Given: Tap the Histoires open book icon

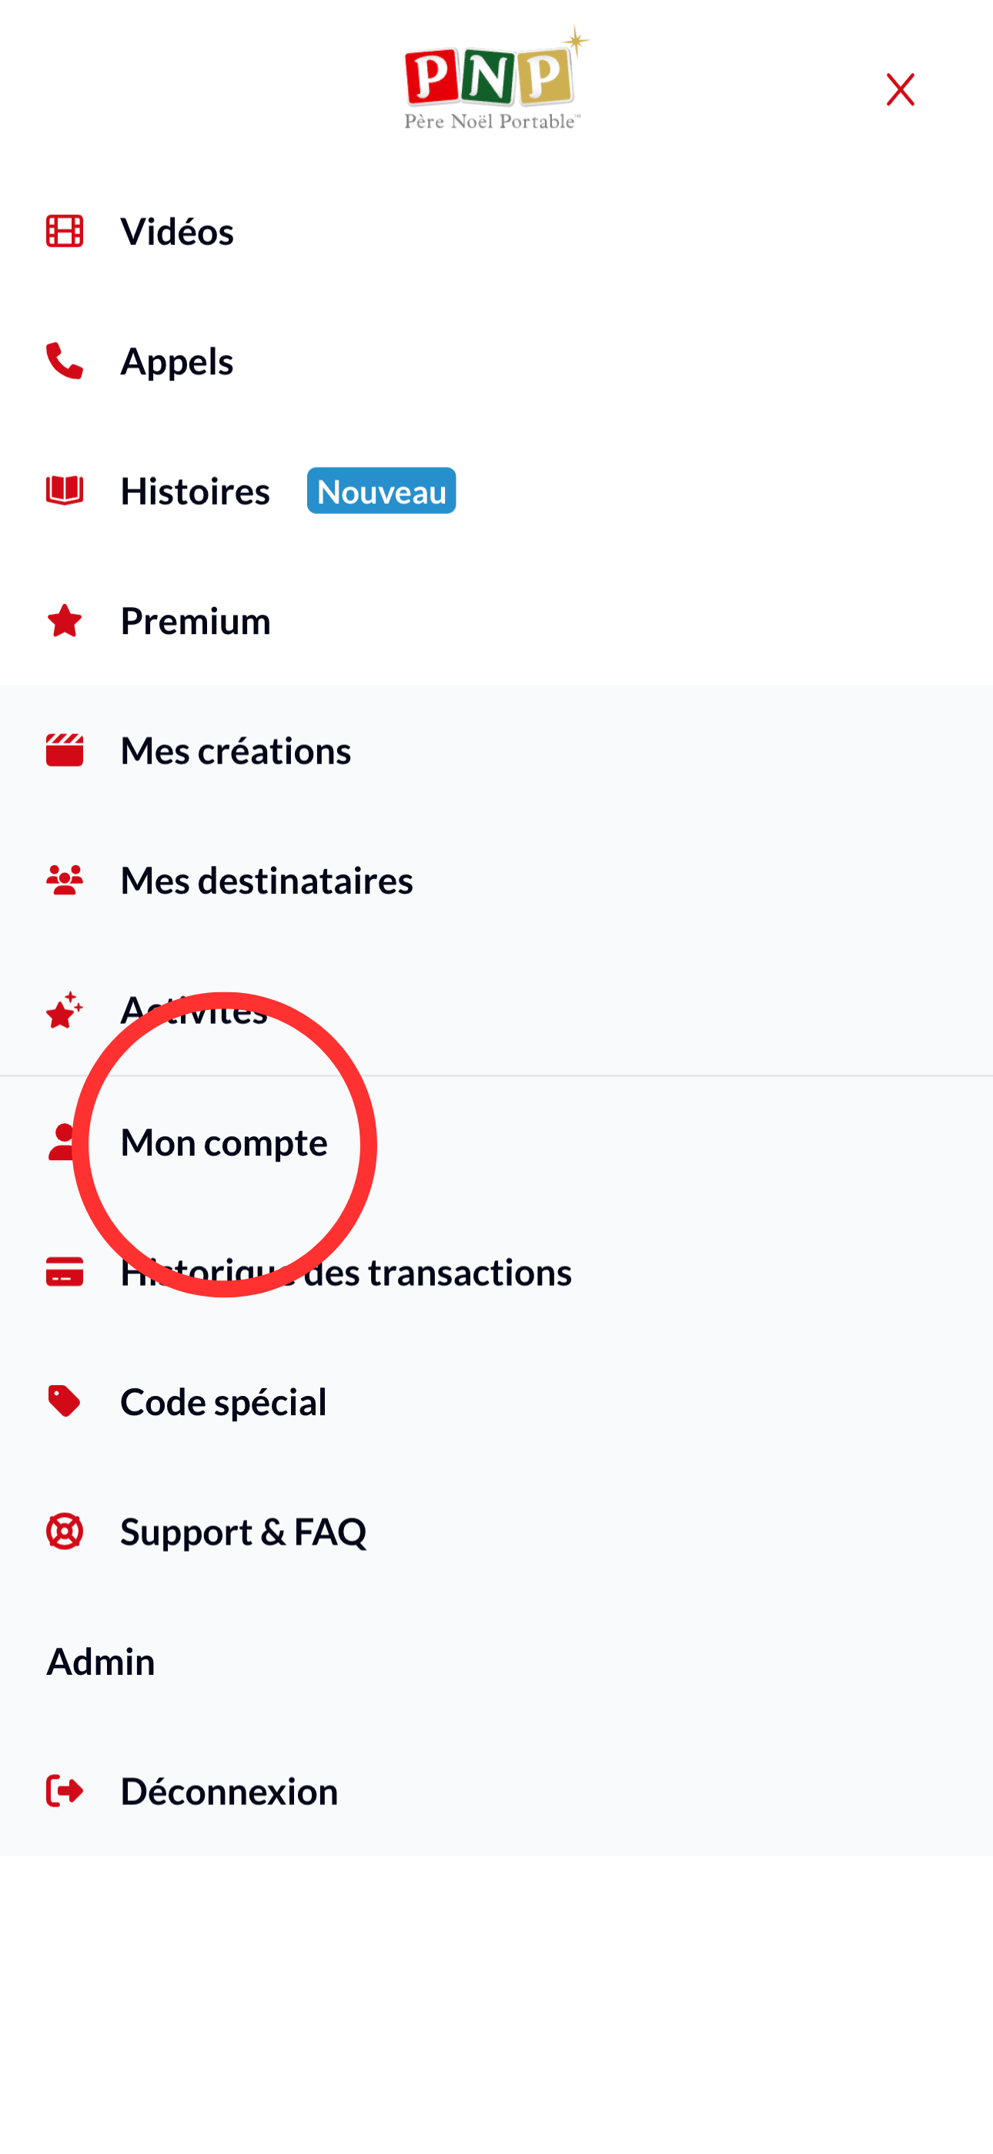Looking at the screenshot, I should [x=65, y=491].
